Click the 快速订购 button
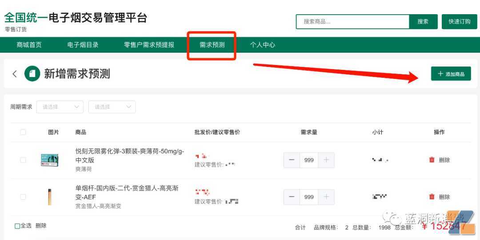Viewport: 480px width, 240px height. point(460,22)
